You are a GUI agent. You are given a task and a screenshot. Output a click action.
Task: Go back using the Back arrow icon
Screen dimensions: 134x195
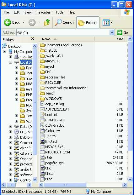click(8, 22)
